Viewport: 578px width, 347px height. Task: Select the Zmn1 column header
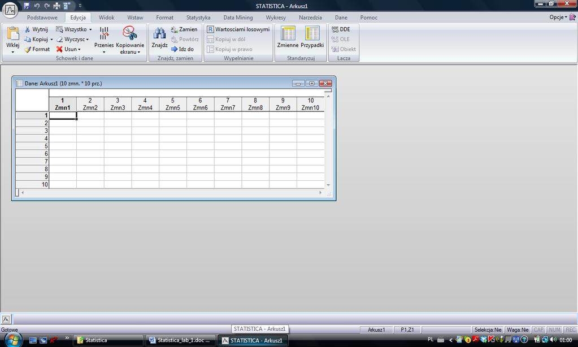coord(63,104)
